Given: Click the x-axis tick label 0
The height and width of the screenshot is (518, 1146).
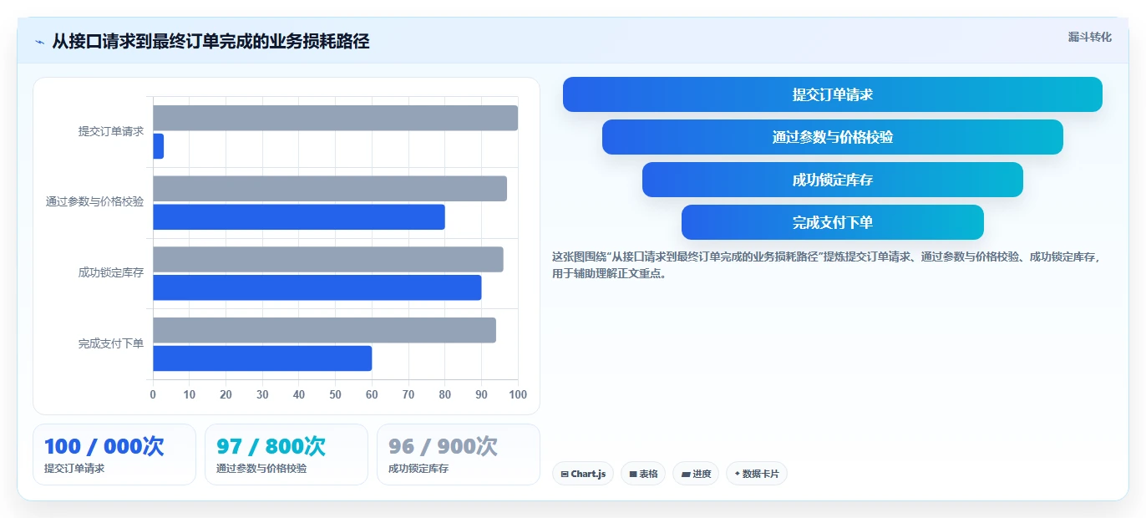Looking at the screenshot, I should [153, 394].
